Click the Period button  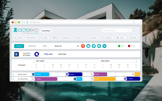coord(19,46)
